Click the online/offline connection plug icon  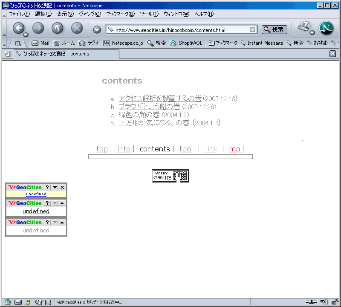coord(311,302)
